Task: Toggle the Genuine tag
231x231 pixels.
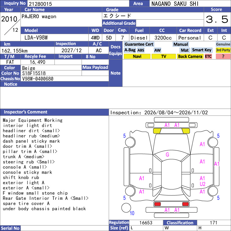Action: pos(223,44)
